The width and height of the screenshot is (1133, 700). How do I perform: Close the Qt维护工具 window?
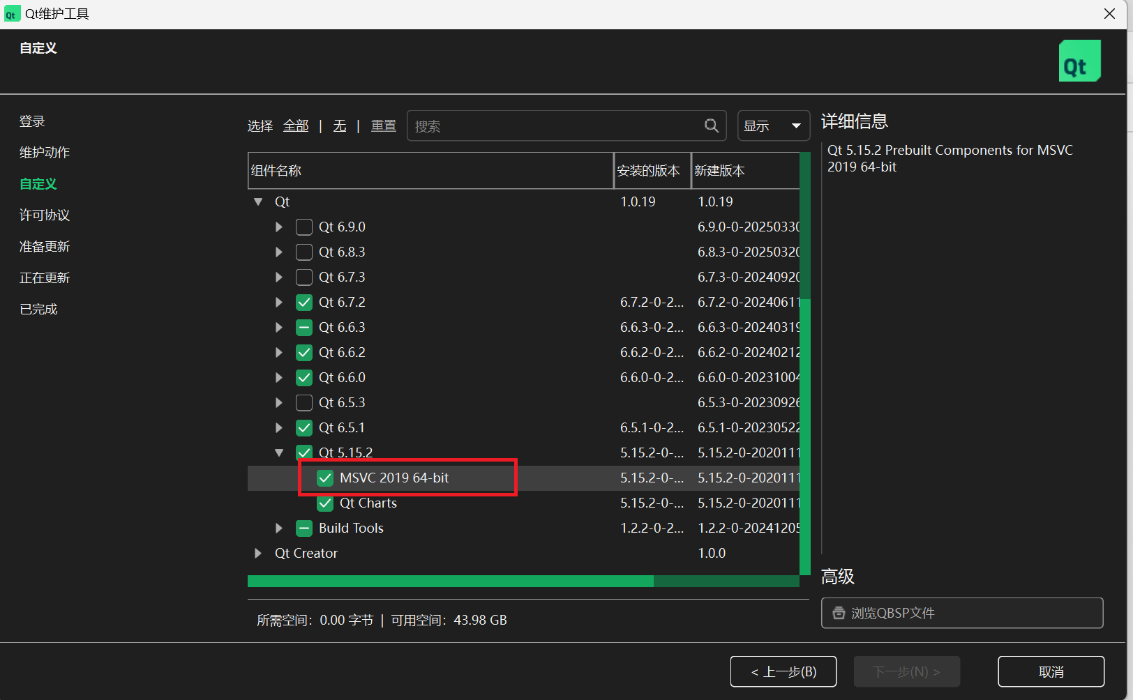point(1109,14)
